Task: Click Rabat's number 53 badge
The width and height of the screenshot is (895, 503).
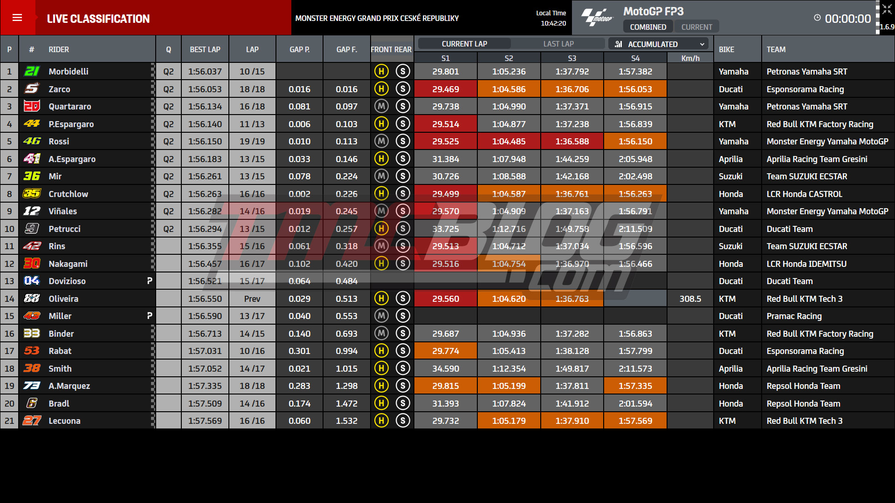Action: click(x=32, y=351)
